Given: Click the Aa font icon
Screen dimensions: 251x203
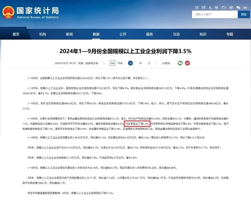Looking at the screenshot, I should [112, 63].
